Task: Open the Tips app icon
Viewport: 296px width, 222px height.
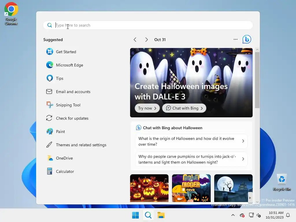Action: click(50, 78)
